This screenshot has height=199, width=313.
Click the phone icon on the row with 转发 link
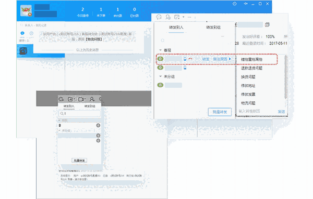pos(185,59)
